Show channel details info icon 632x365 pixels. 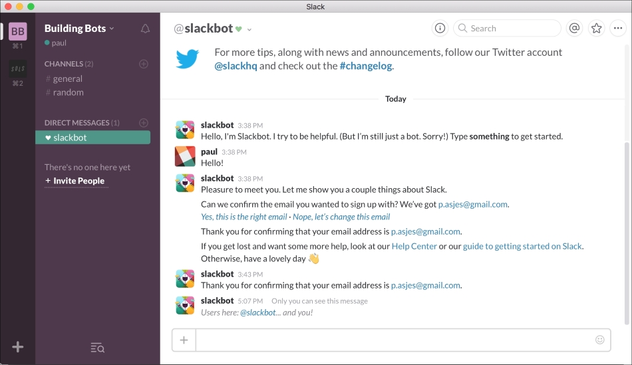point(440,28)
